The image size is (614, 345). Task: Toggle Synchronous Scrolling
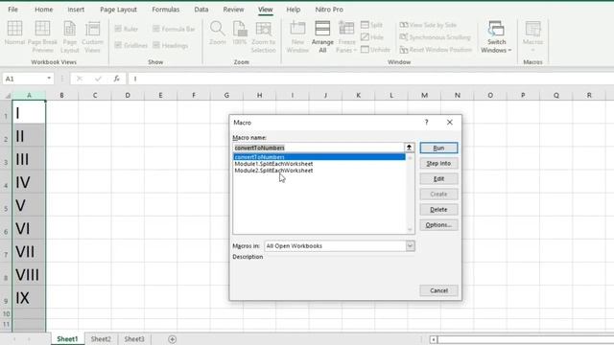point(435,37)
